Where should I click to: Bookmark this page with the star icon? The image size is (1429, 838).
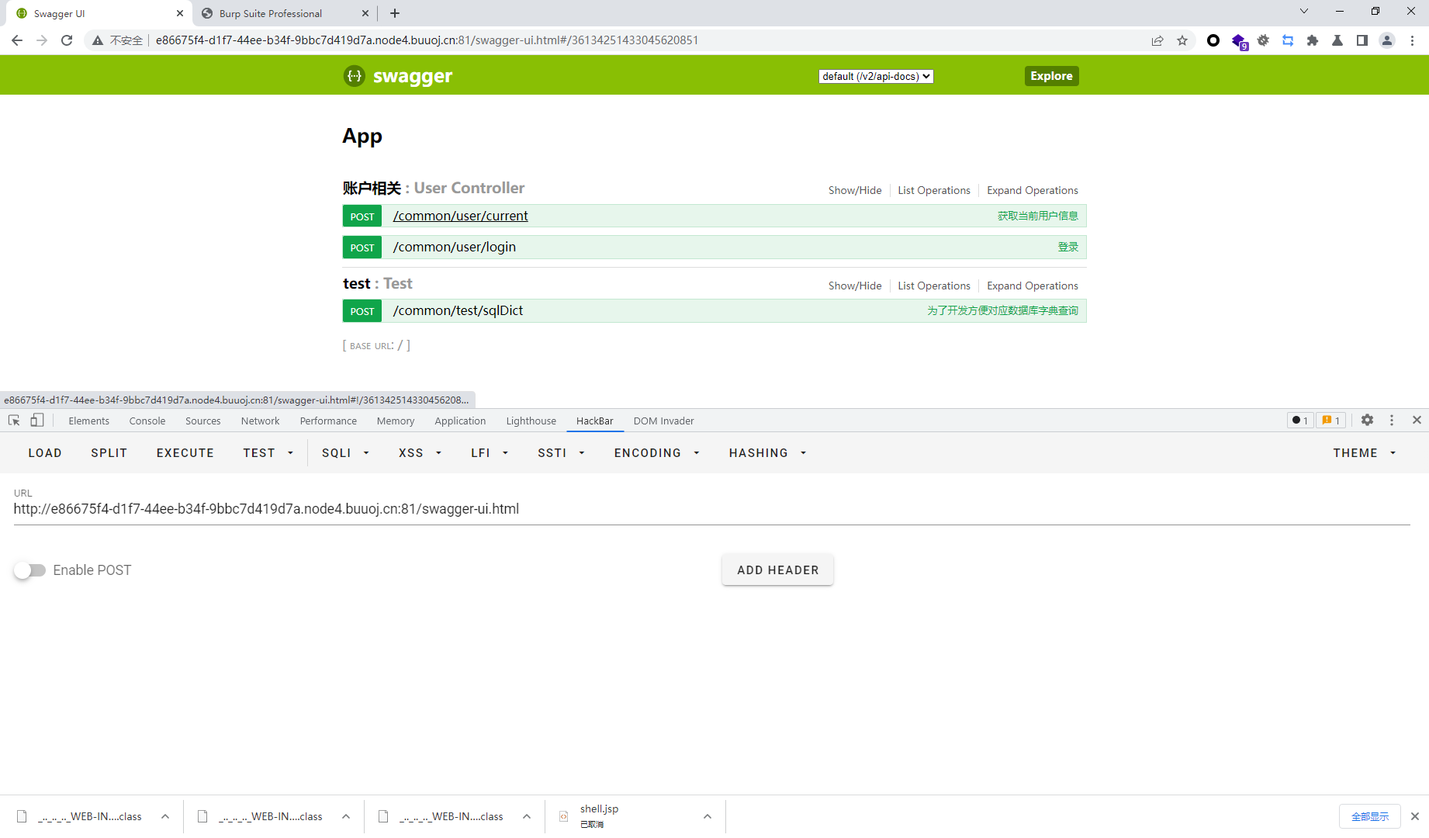coord(1182,40)
